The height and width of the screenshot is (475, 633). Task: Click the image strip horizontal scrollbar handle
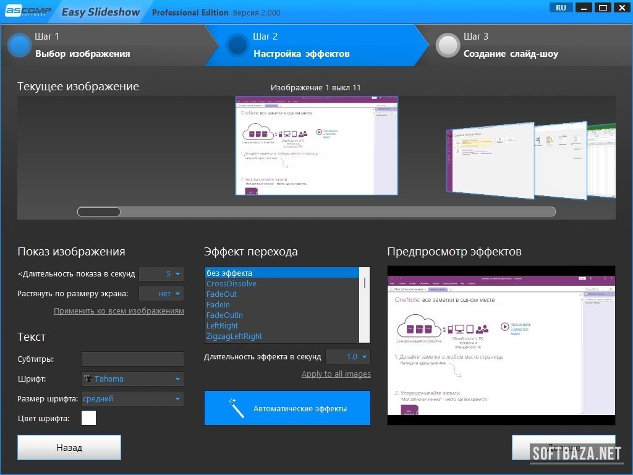coord(99,212)
